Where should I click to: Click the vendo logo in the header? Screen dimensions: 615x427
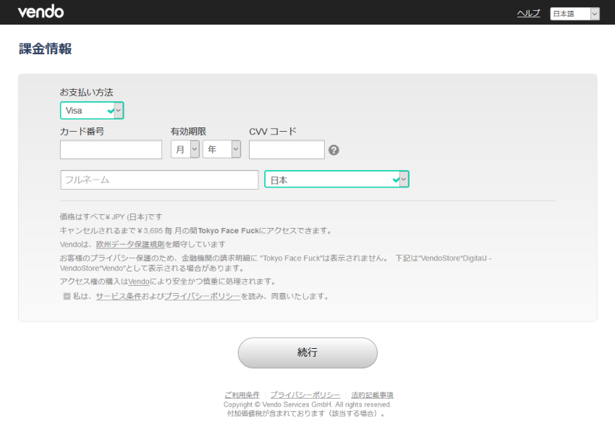click(41, 12)
